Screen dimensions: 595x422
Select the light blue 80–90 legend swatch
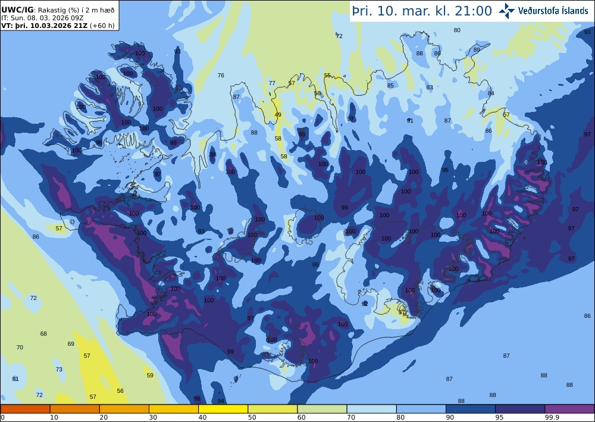[421, 409]
